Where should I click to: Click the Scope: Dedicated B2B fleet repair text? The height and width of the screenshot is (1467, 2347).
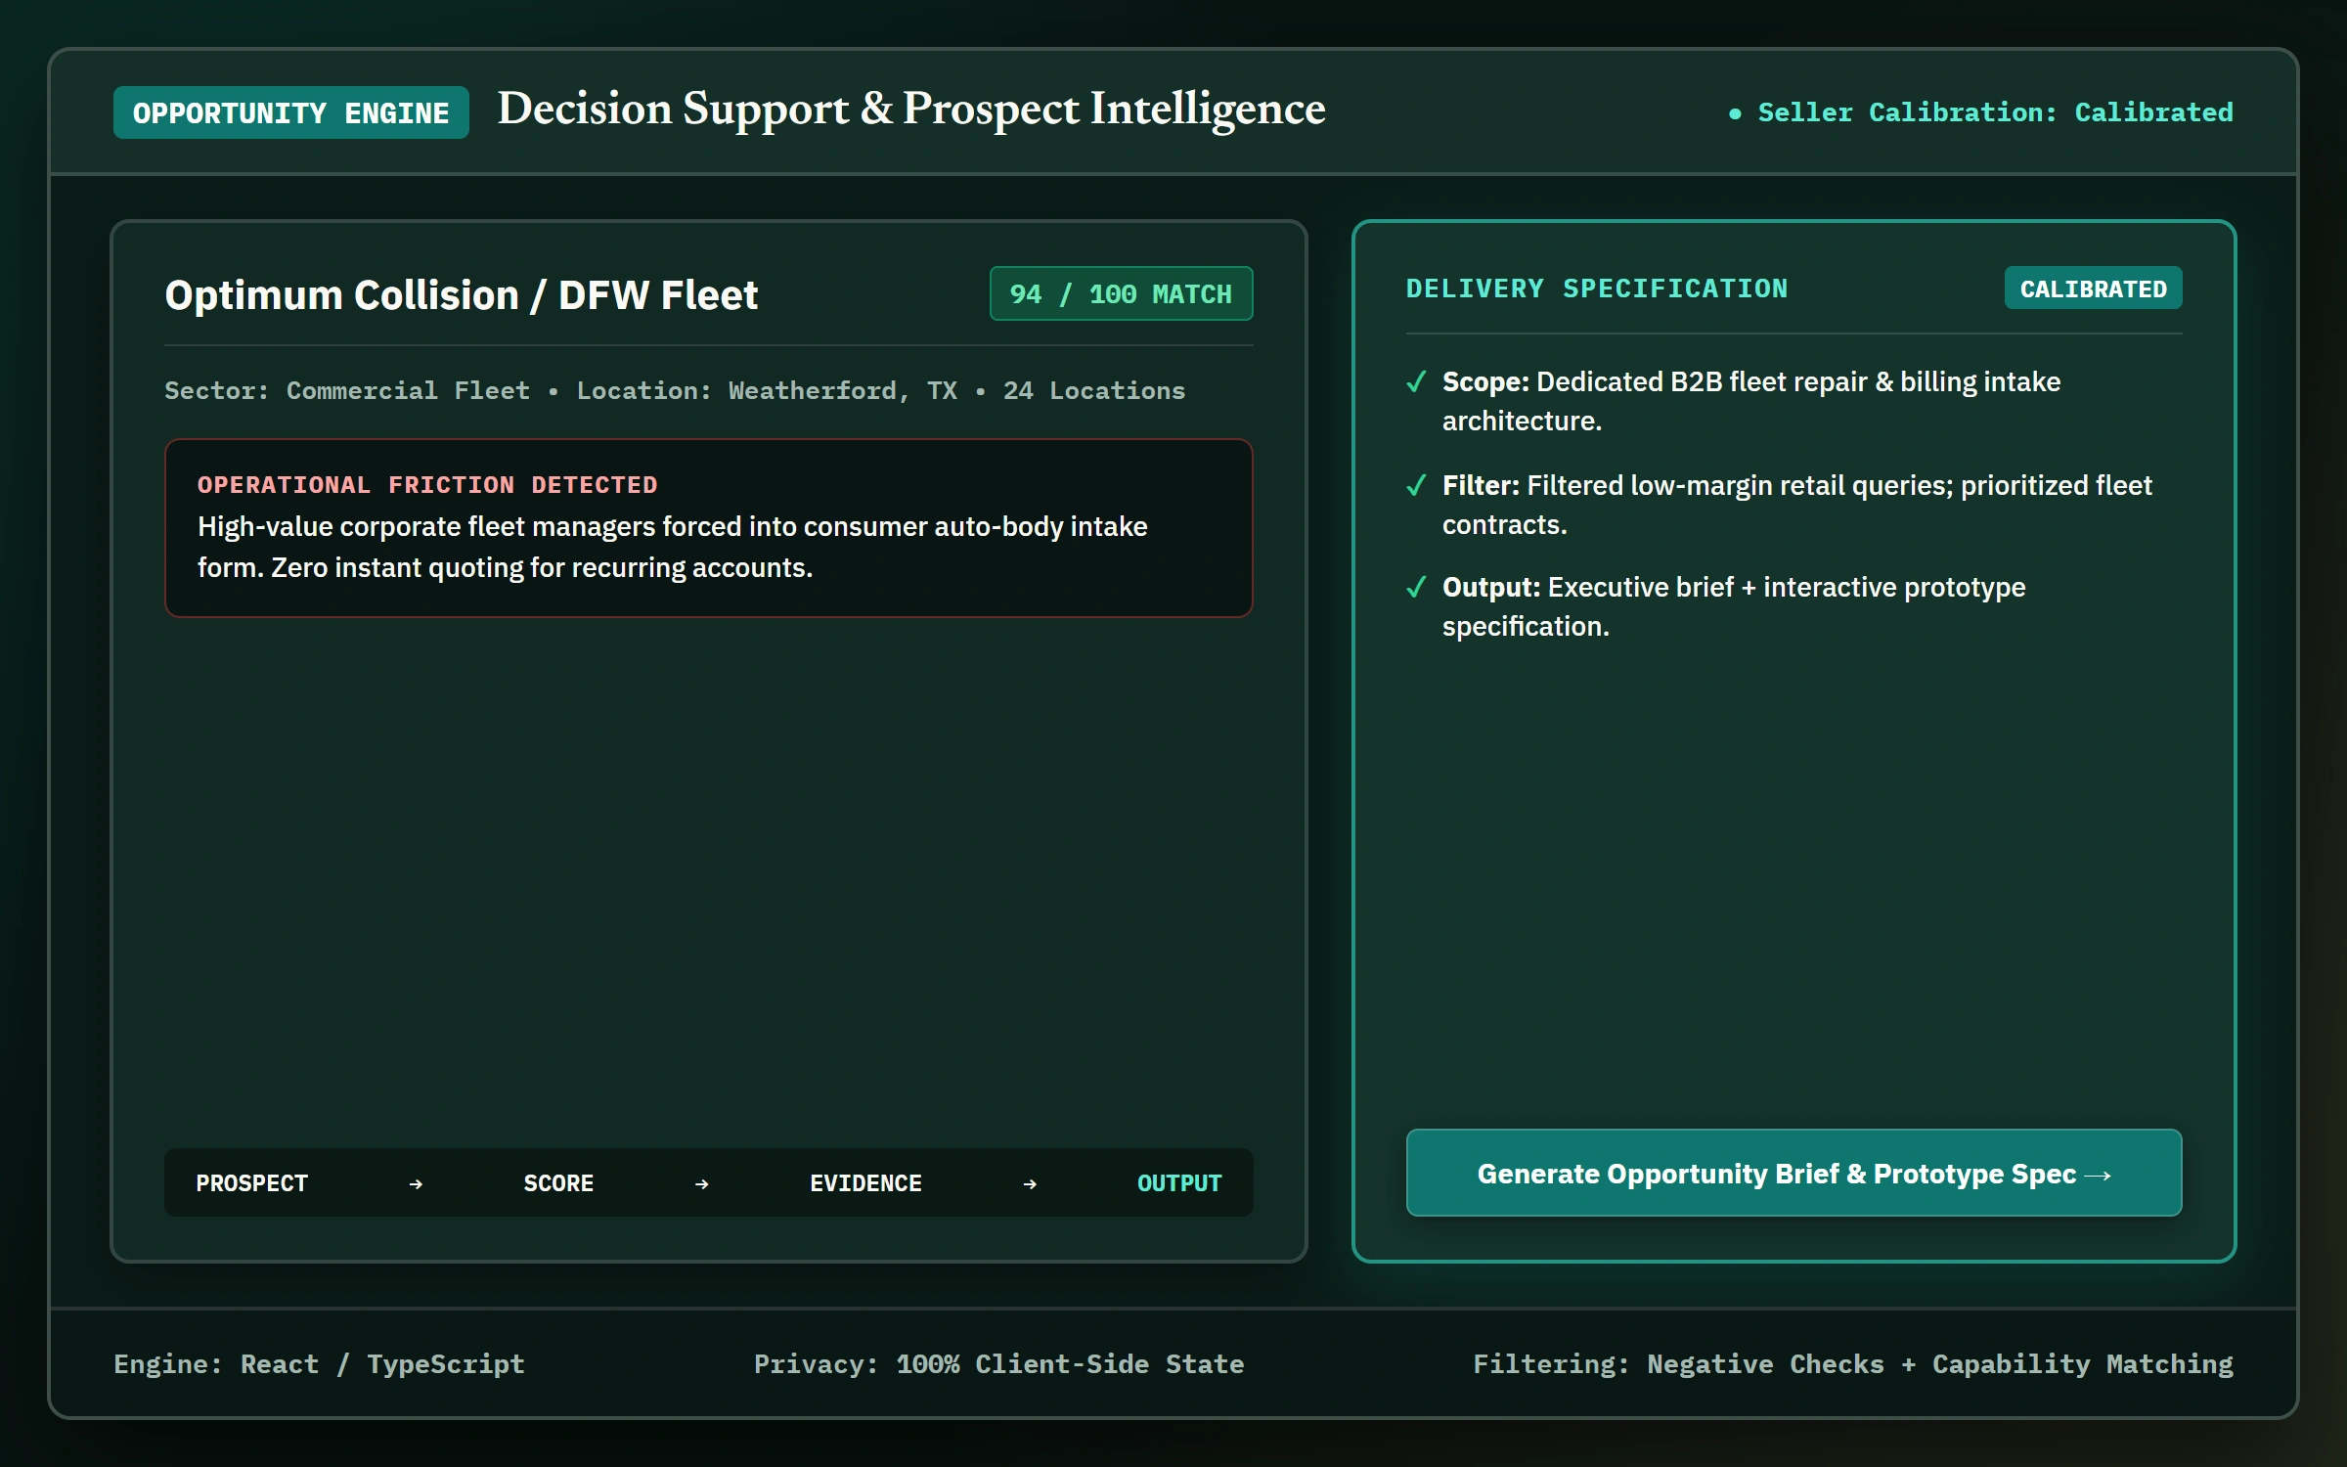click(x=1751, y=401)
